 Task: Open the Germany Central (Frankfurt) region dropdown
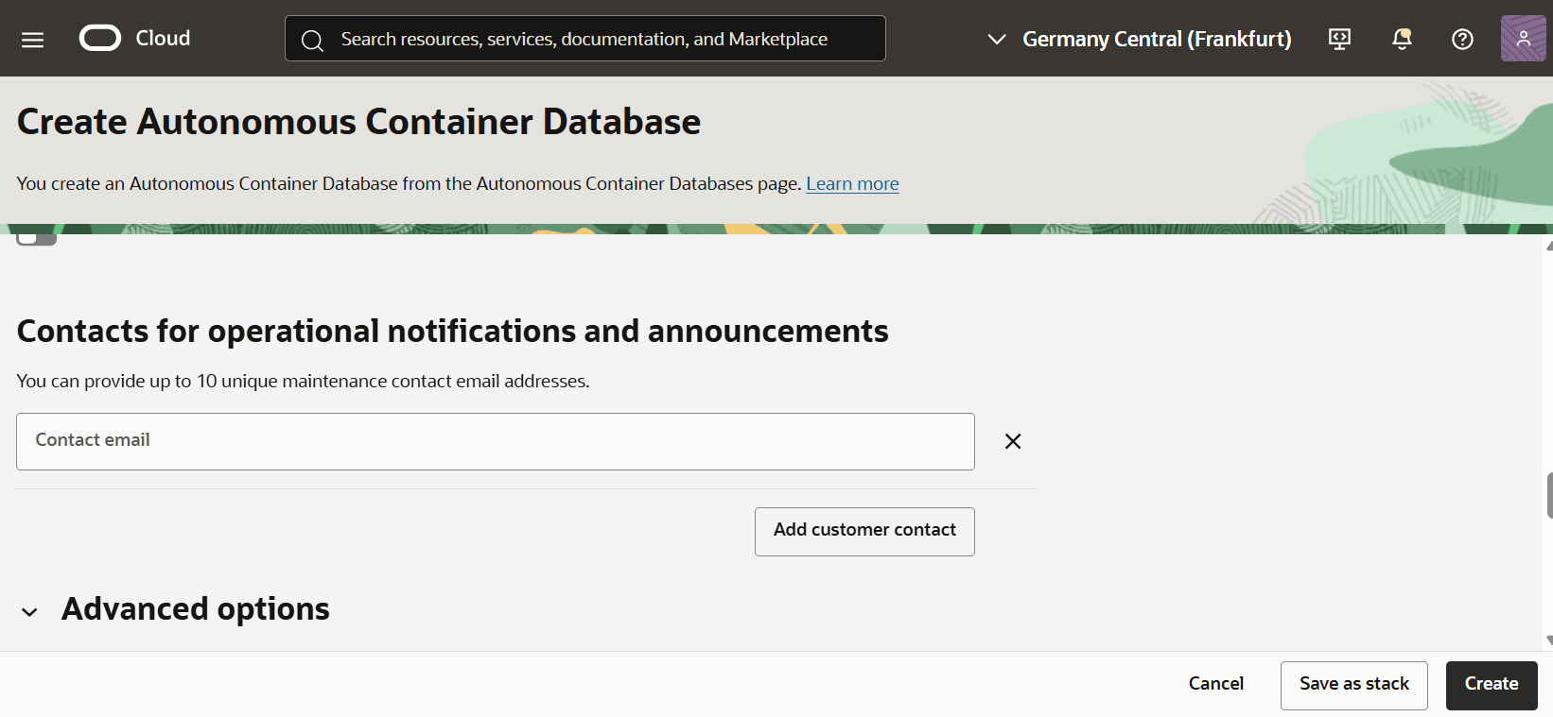coord(1139,39)
